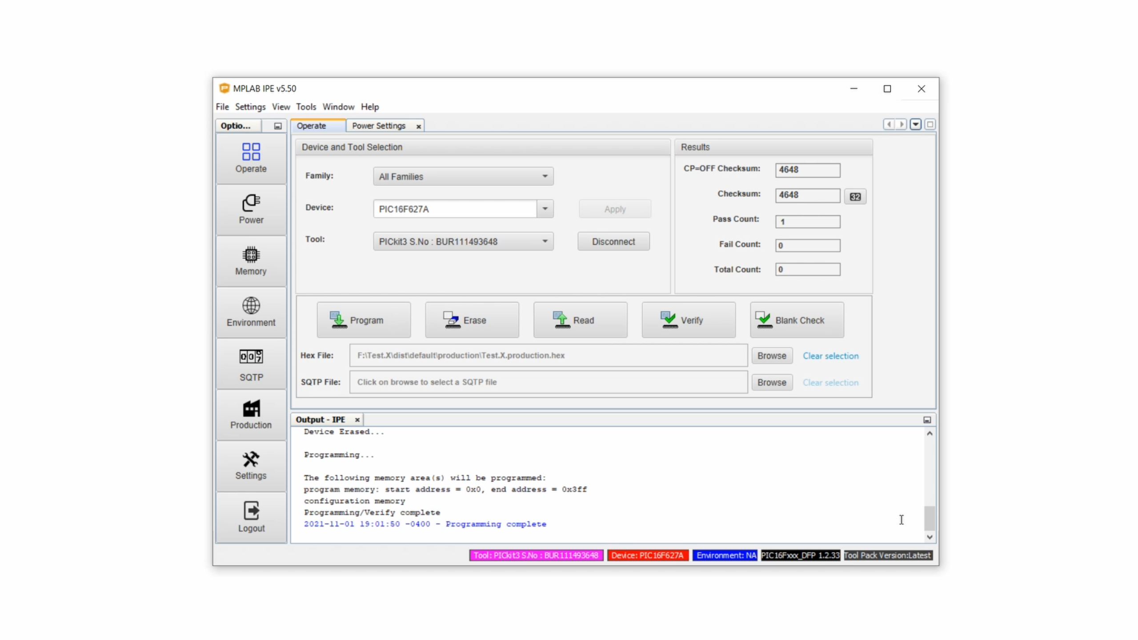
Task: Click the Disconnect button
Action: tap(613, 241)
